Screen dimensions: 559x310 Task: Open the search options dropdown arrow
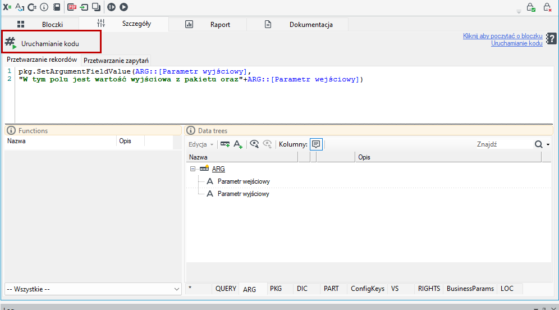click(548, 144)
